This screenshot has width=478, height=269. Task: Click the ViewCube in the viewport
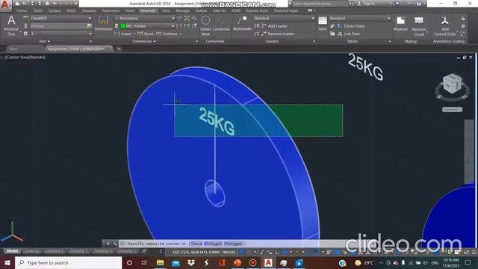coord(452,84)
